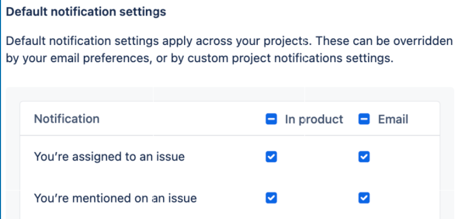Uncheck In product for assigned to an issue
Image resolution: width=460 pixels, height=219 pixels.
click(271, 157)
